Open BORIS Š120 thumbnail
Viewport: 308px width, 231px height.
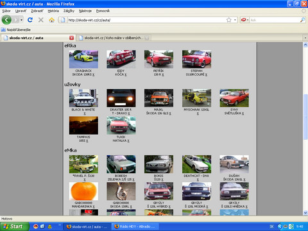pos(158,164)
